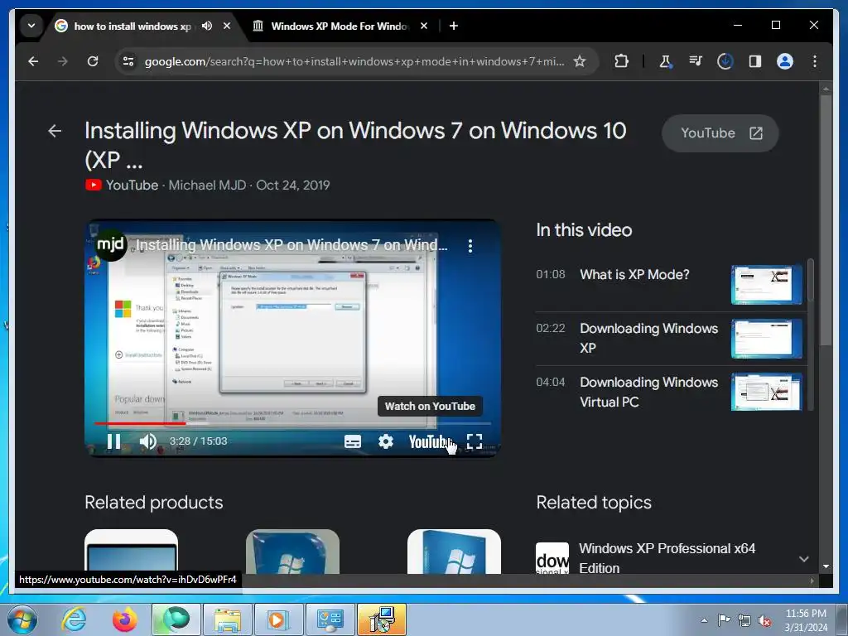The width and height of the screenshot is (848, 636).
Task: Click the 04:04 chapter thumbnail
Action: (x=766, y=392)
